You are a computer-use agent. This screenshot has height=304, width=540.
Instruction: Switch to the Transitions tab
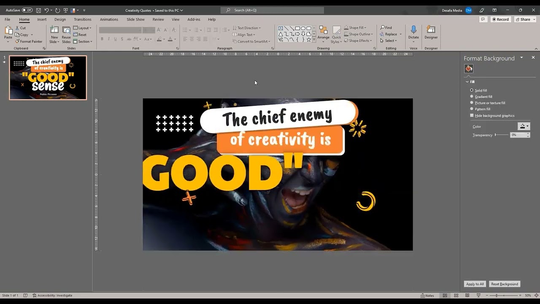pyautogui.click(x=83, y=19)
